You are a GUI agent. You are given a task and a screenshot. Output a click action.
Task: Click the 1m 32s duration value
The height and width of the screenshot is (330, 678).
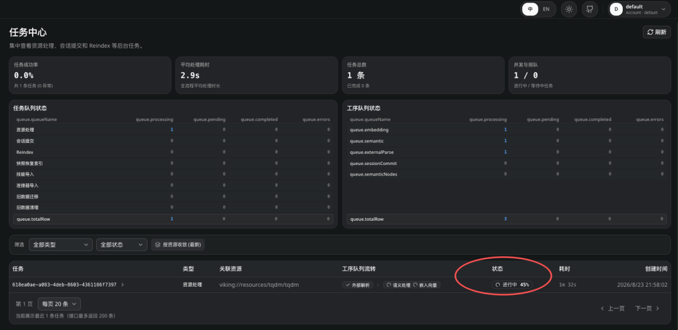(x=568, y=285)
